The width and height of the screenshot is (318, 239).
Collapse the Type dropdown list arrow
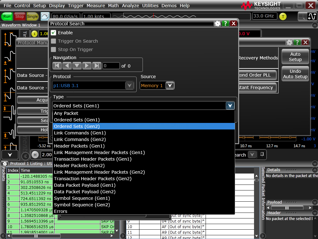(x=230, y=106)
